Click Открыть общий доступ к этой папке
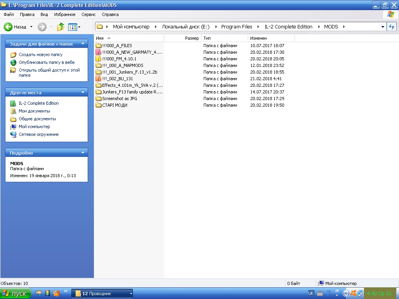The image size is (399, 299). tap(49, 72)
